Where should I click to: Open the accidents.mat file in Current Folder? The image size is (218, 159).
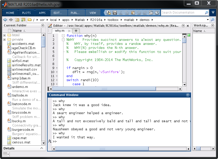(23, 44)
